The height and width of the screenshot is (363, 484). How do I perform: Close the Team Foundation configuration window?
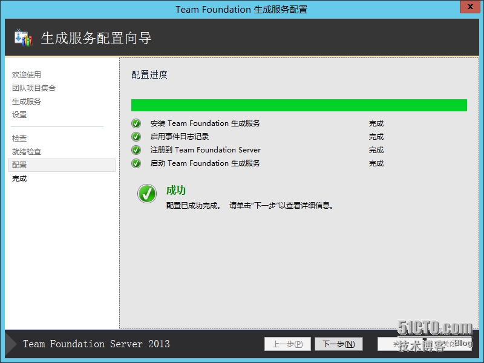click(x=470, y=7)
